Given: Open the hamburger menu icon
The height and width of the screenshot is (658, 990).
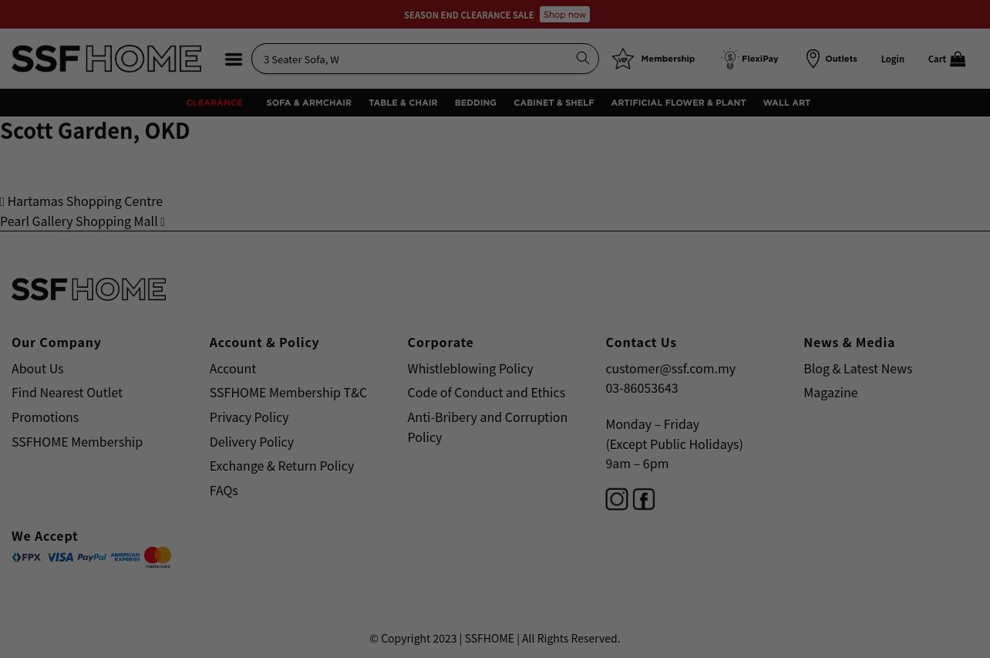Looking at the screenshot, I should (x=234, y=59).
